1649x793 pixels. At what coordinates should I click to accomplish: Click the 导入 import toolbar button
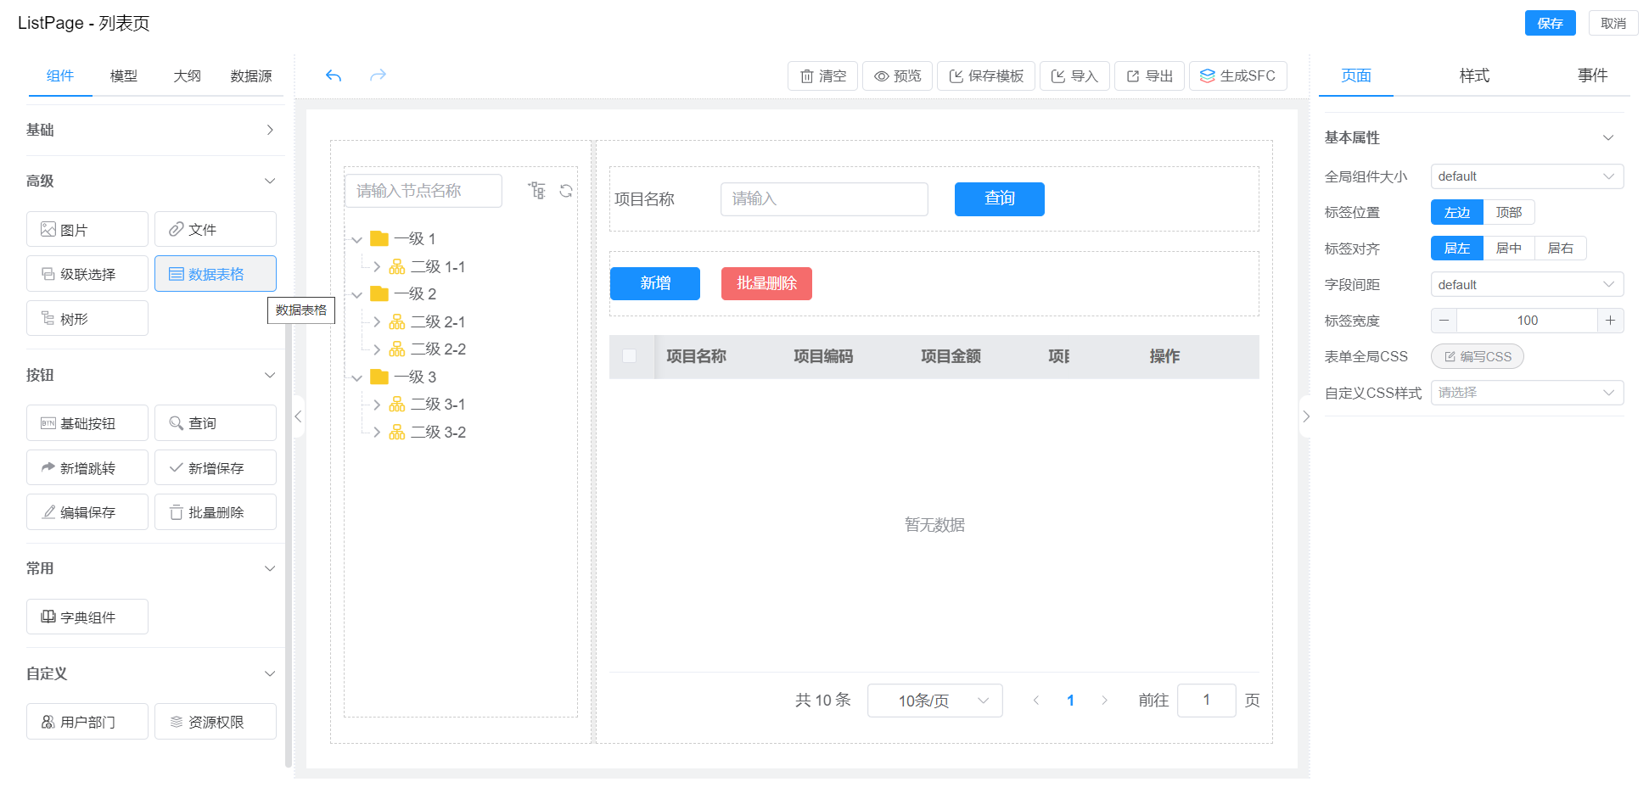[1074, 75]
